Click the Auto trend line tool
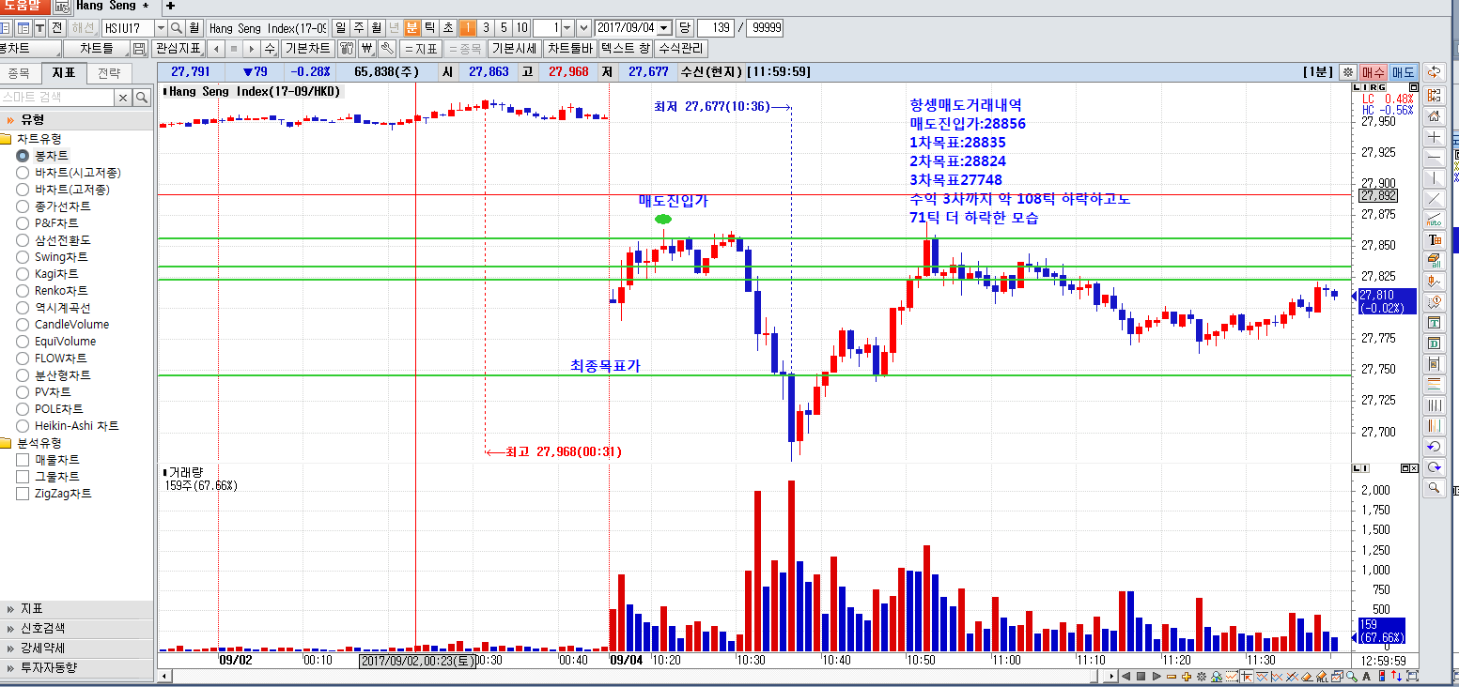Screen dimensions: 1459x687 (1434, 220)
